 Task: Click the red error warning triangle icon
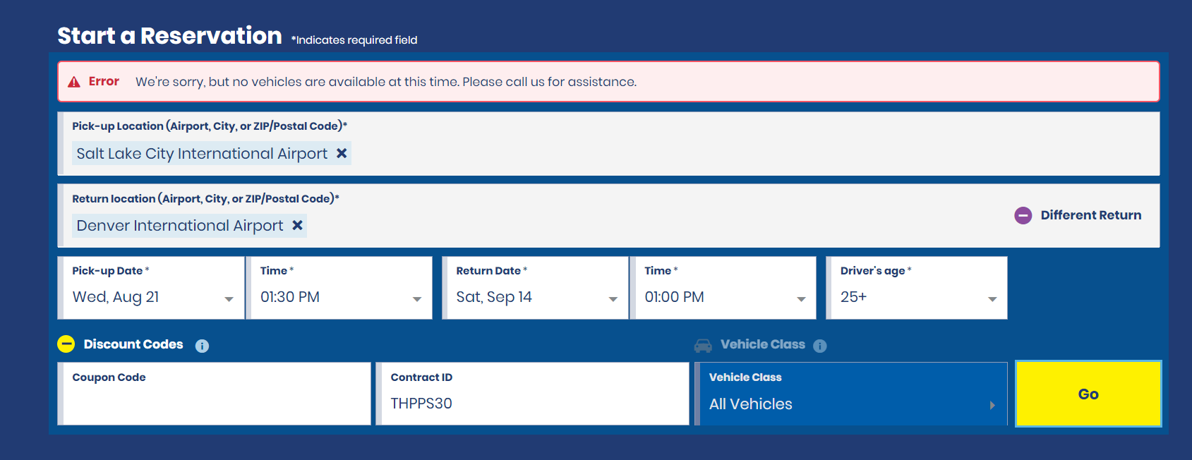(x=74, y=82)
